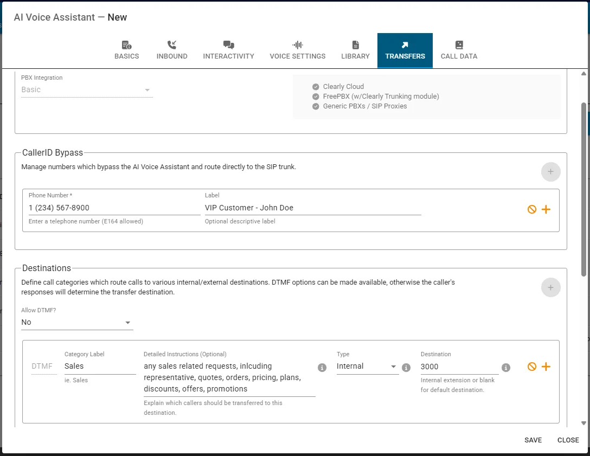The image size is (590, 456).
Task: Delete the Sales destination row
Action: pyautogui.click(x=531, y=367)
